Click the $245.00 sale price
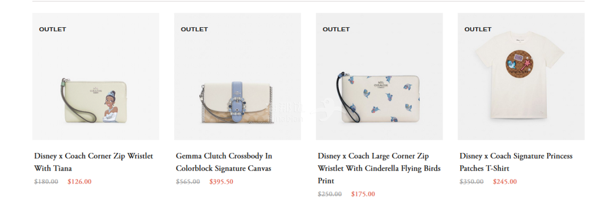This screenshot has height=222, width=612. 505,181
